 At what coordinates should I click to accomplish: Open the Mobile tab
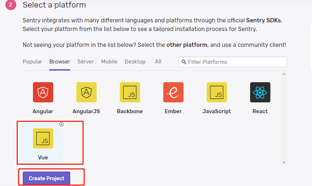pos(109,62)
